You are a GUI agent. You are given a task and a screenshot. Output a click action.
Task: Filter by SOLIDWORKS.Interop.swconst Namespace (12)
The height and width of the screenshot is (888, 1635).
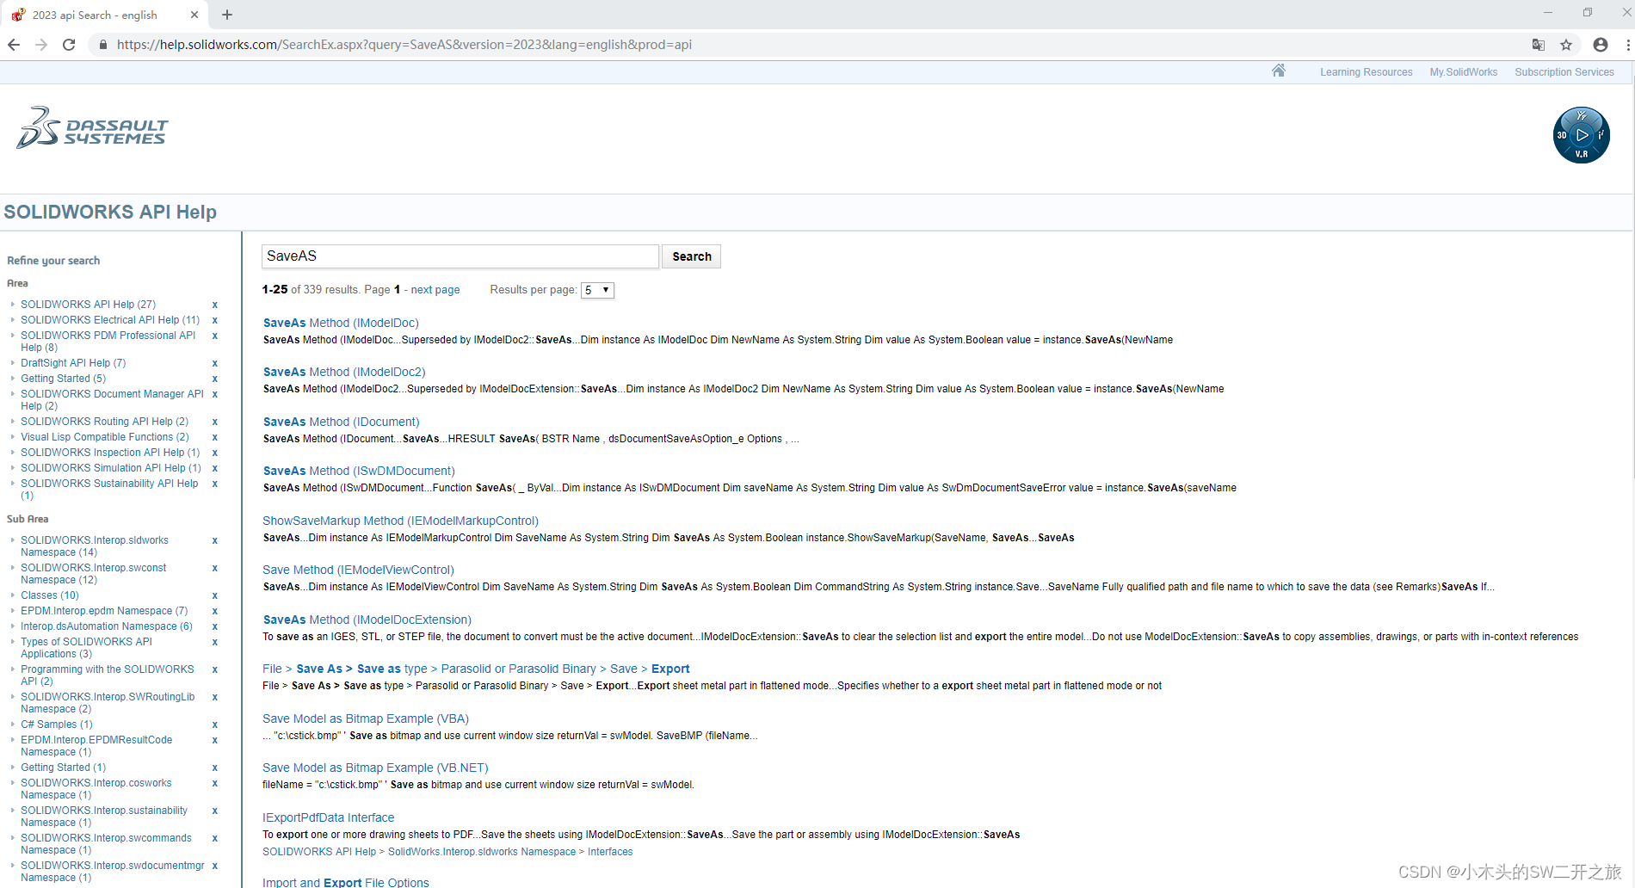pyautogui.click(x=94, y=574)
